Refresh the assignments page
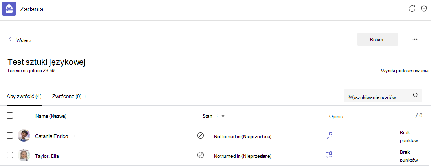The width and height of the screenshot is (431, 166). click(412, 9)
